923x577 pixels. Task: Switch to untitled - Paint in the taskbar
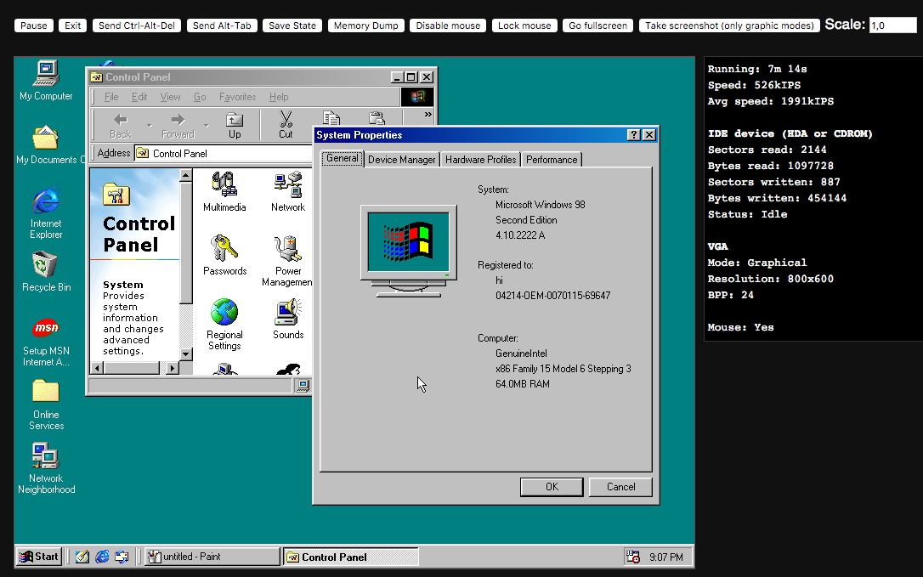pyautogui.click(x=211, y=557)
